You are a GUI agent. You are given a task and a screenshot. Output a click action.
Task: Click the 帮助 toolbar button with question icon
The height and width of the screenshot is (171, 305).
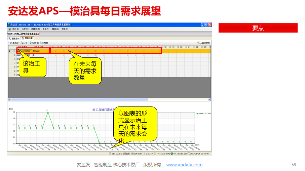[44, 43]
